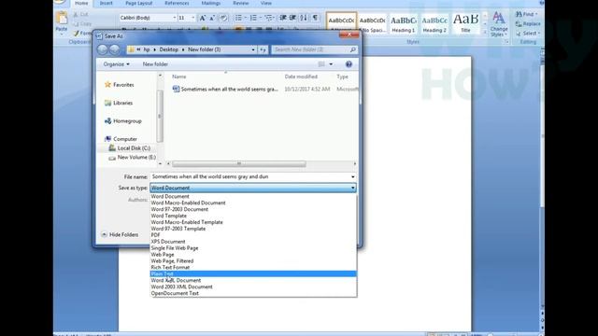
Task: Open the Organize dropdown menu
Action: point(116,64)
